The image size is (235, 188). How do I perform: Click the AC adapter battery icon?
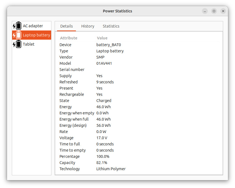17,26
